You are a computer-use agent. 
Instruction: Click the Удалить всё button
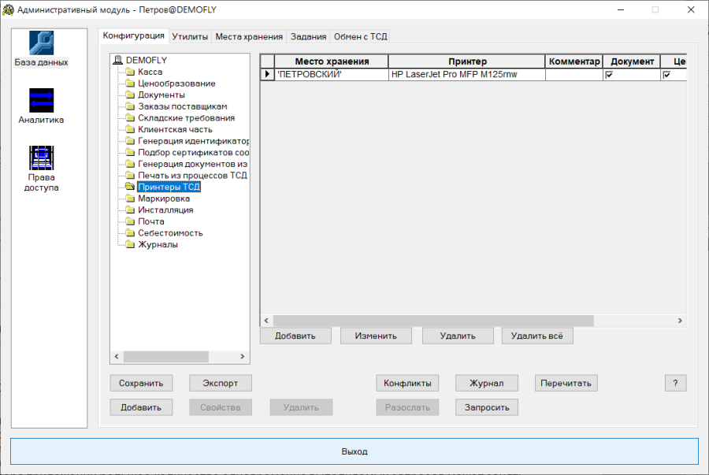pos(537,336)
